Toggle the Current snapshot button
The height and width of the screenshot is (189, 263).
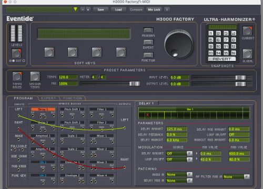click(247, 31)
